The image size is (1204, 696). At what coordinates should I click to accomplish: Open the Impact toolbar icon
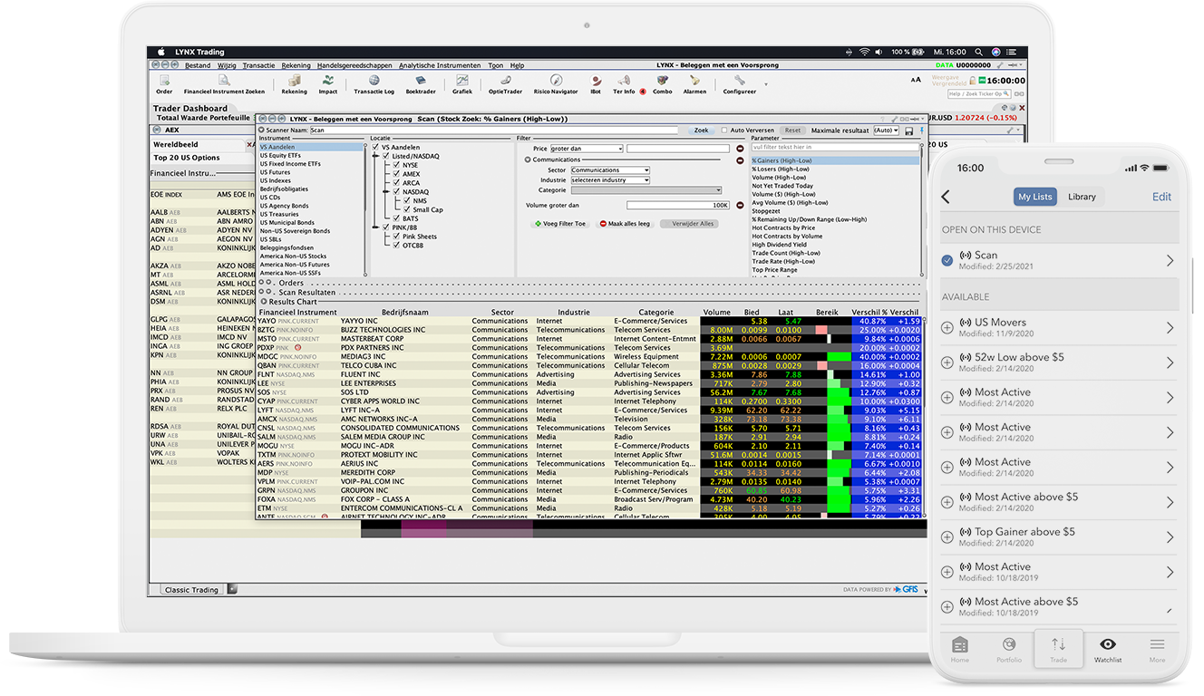[327, 84]
